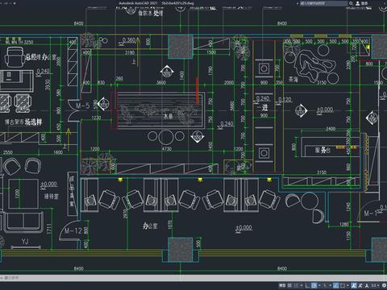Image resolution: width=387 pixels, height=290 pixels.
Task: Expand the polar tracking angle dropdown
Action: point(319,285)
